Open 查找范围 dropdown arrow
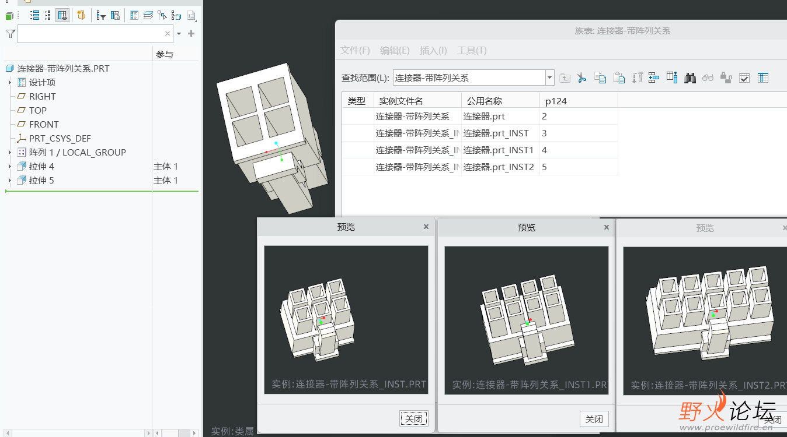Viewport: 787px width, 437px height. coord(549,77)
